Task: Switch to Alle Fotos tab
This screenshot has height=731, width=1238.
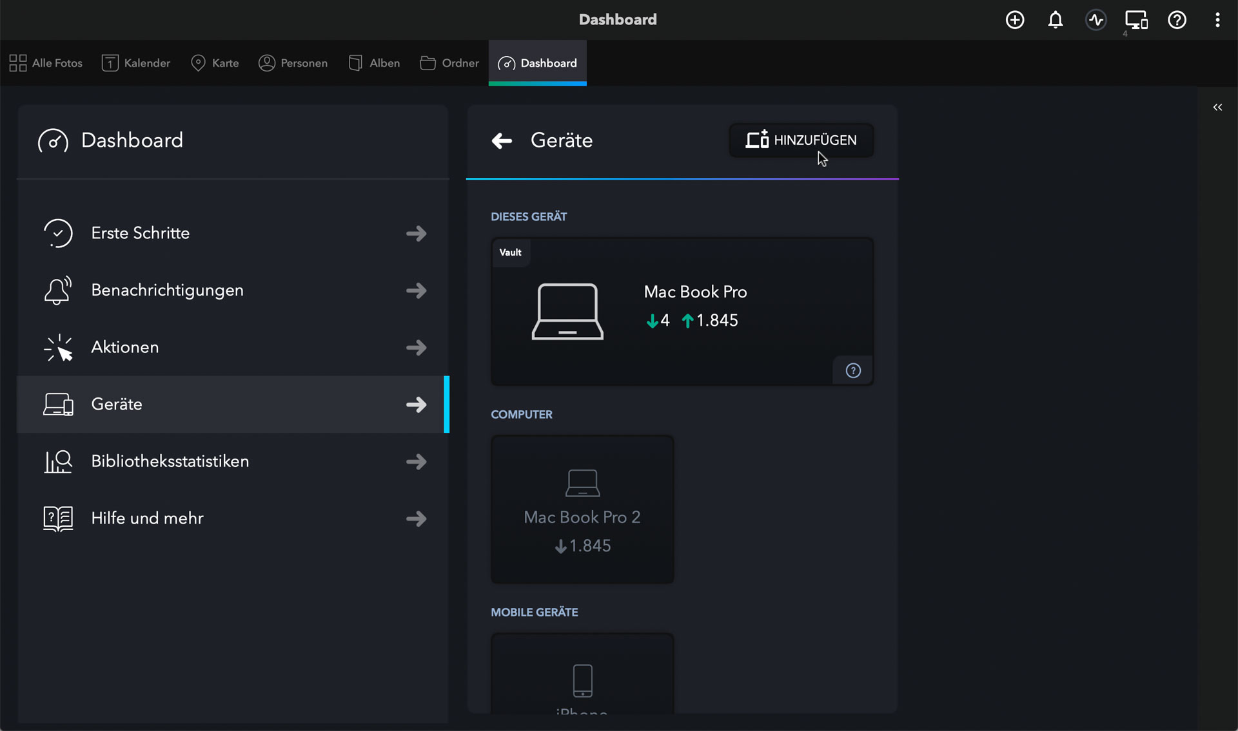Action: [x=46, y=63]
